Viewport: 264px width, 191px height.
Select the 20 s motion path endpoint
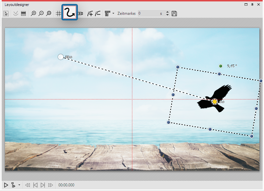point(60,57)
